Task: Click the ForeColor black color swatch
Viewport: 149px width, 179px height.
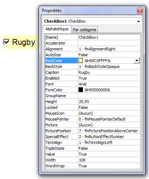Action: point(81,90)
